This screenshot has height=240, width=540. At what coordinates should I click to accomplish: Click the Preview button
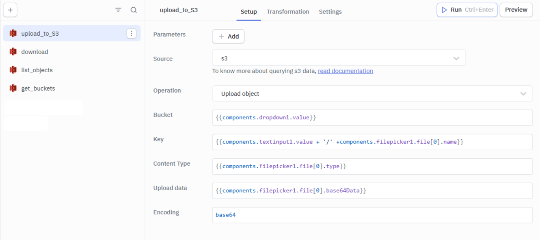(516, 10)
